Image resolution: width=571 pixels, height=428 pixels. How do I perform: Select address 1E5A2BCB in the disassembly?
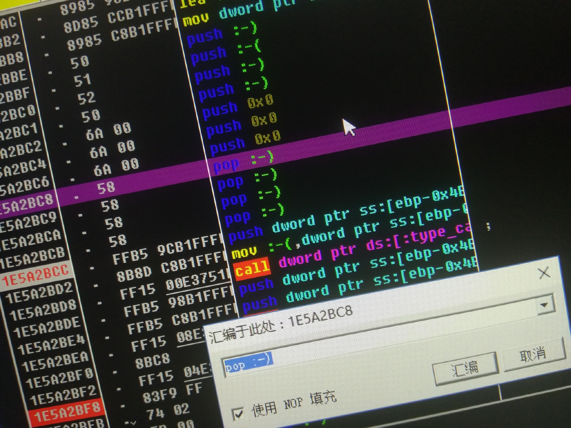pos(32,258)
